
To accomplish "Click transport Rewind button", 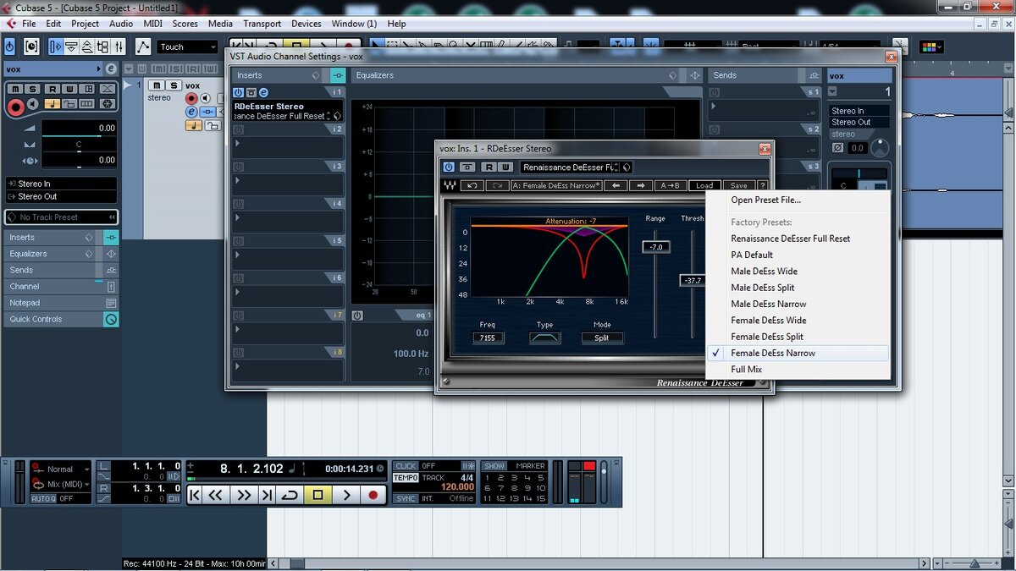I will pyautogui.click(x=216, y=495).
